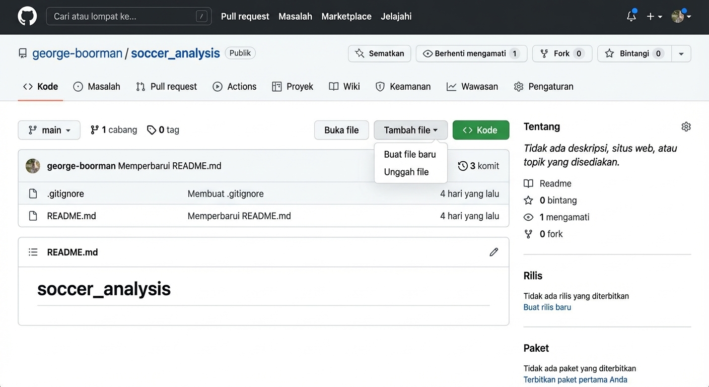Fork the repository using the Fork button
This screenshot has height=387, width=709.
(562, 53)
